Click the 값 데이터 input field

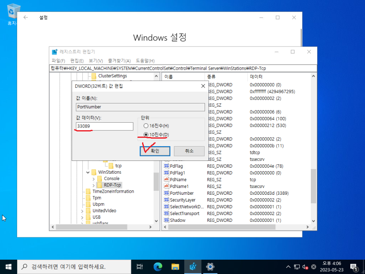tap(105, 126)
